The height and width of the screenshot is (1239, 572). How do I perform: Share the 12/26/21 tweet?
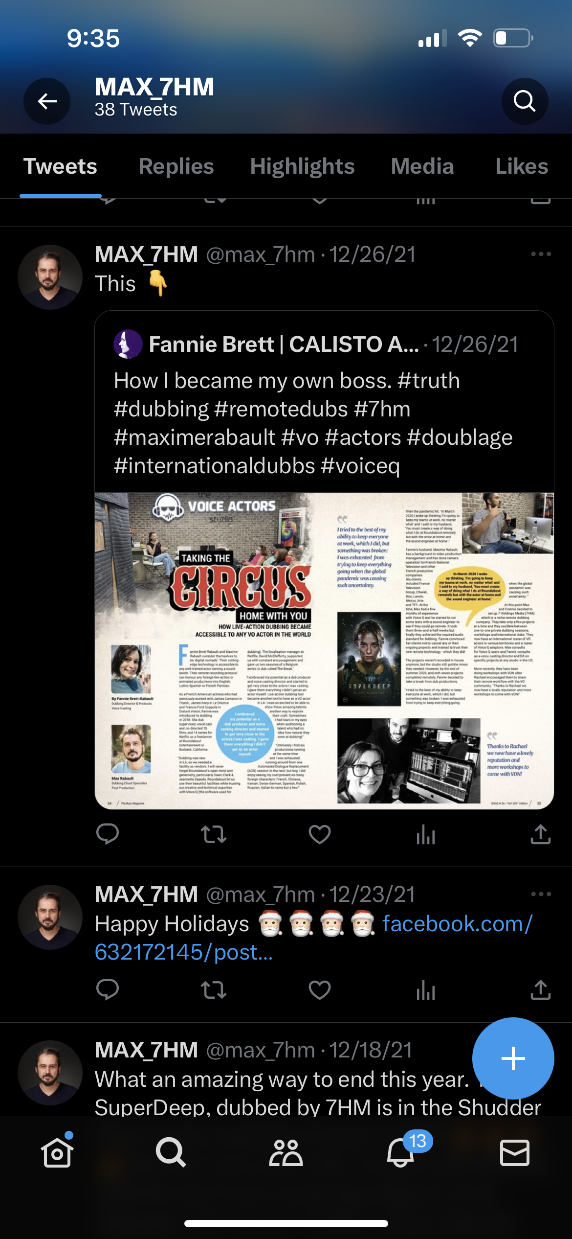(x=541, y=834)
